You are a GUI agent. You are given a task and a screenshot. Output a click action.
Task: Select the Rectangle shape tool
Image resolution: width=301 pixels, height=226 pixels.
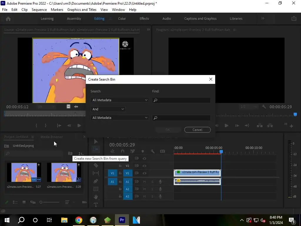[x=96, y=189]
